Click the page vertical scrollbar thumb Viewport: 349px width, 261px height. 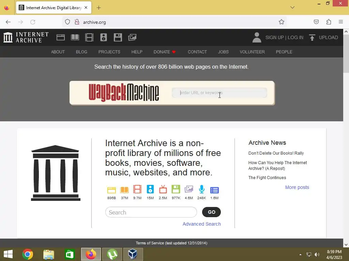[x=346, y=54]
